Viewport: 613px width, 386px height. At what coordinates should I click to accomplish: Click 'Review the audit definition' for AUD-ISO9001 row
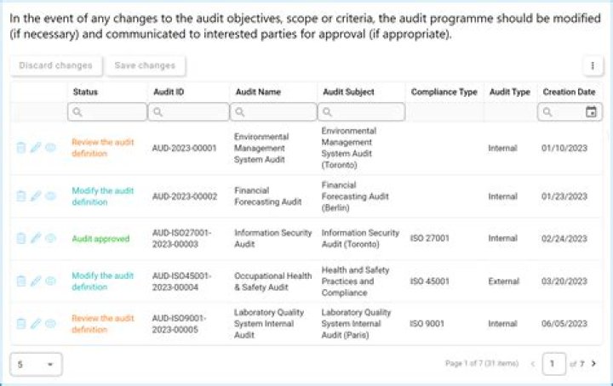click(102, 324)
